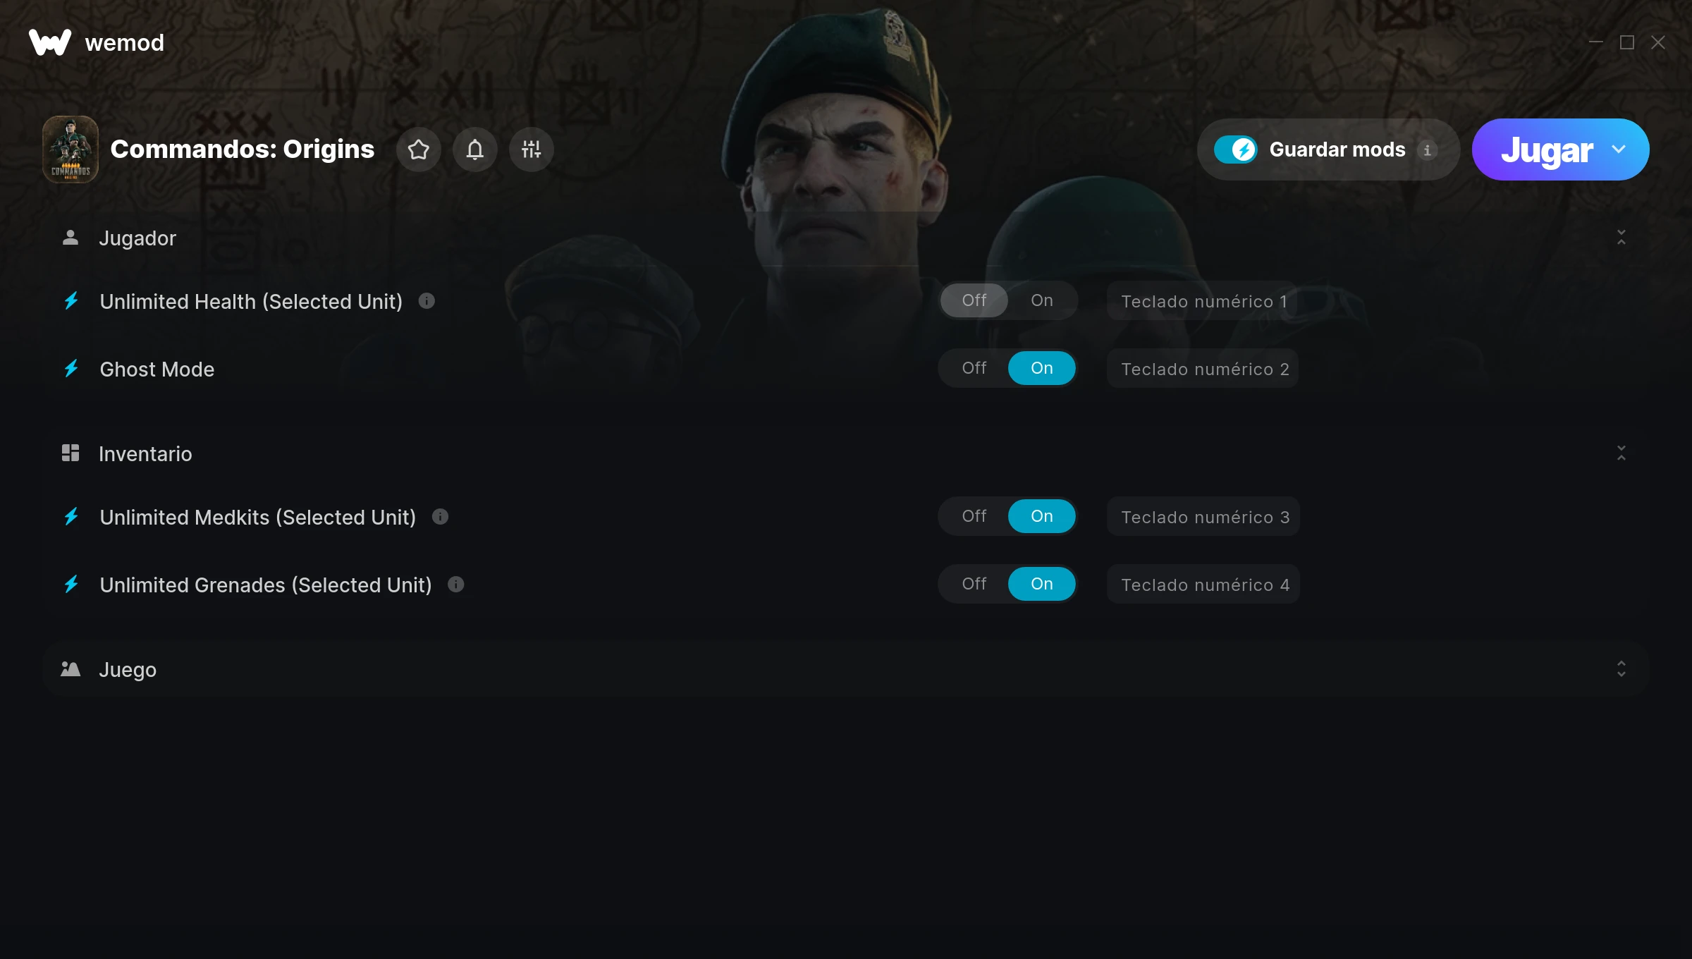Change the Teclado numérico 2 hotkey
The height and width of the screenshot is (959, 1692).
[x=1203, y=369]
